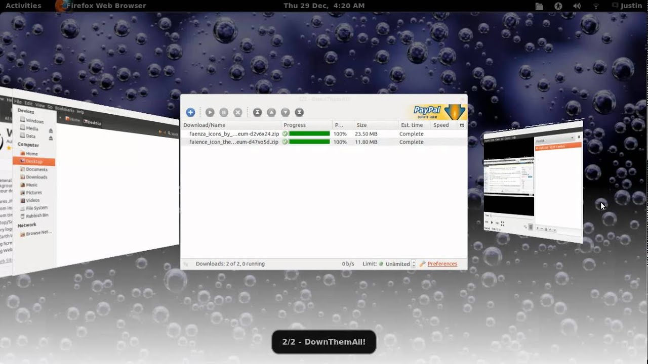Image resolution: width=648 pixels, height=364 pixels.
Task: Eject the Media device in sidebar
Action: [x=51, y=130]
